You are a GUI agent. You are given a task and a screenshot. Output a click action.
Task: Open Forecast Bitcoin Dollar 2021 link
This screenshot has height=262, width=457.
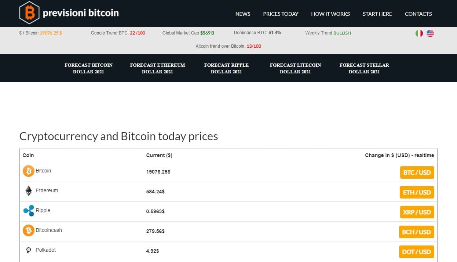coord(88,68)
